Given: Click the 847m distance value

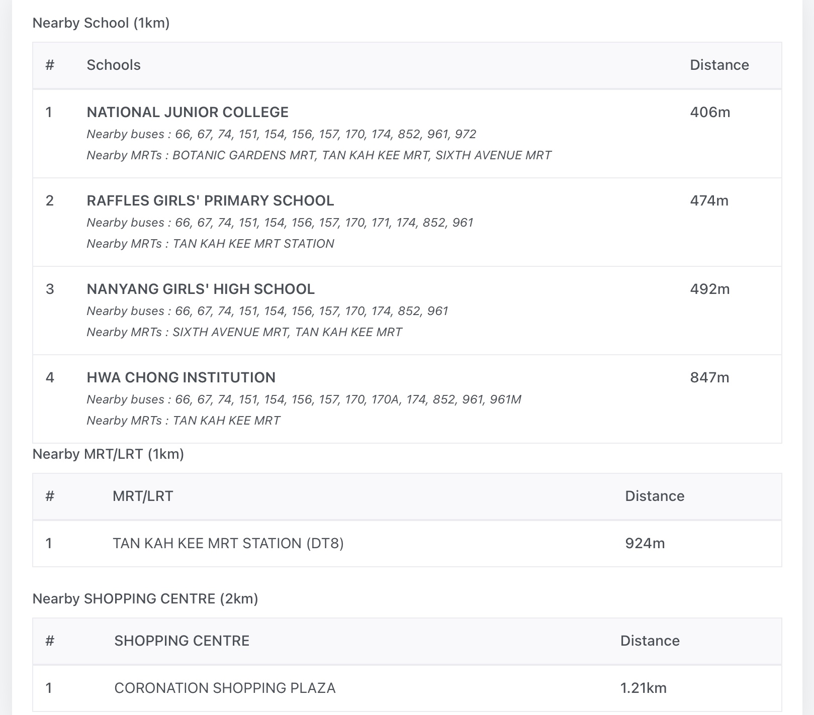Looking at the screenshot, I should tap(709, 377).
